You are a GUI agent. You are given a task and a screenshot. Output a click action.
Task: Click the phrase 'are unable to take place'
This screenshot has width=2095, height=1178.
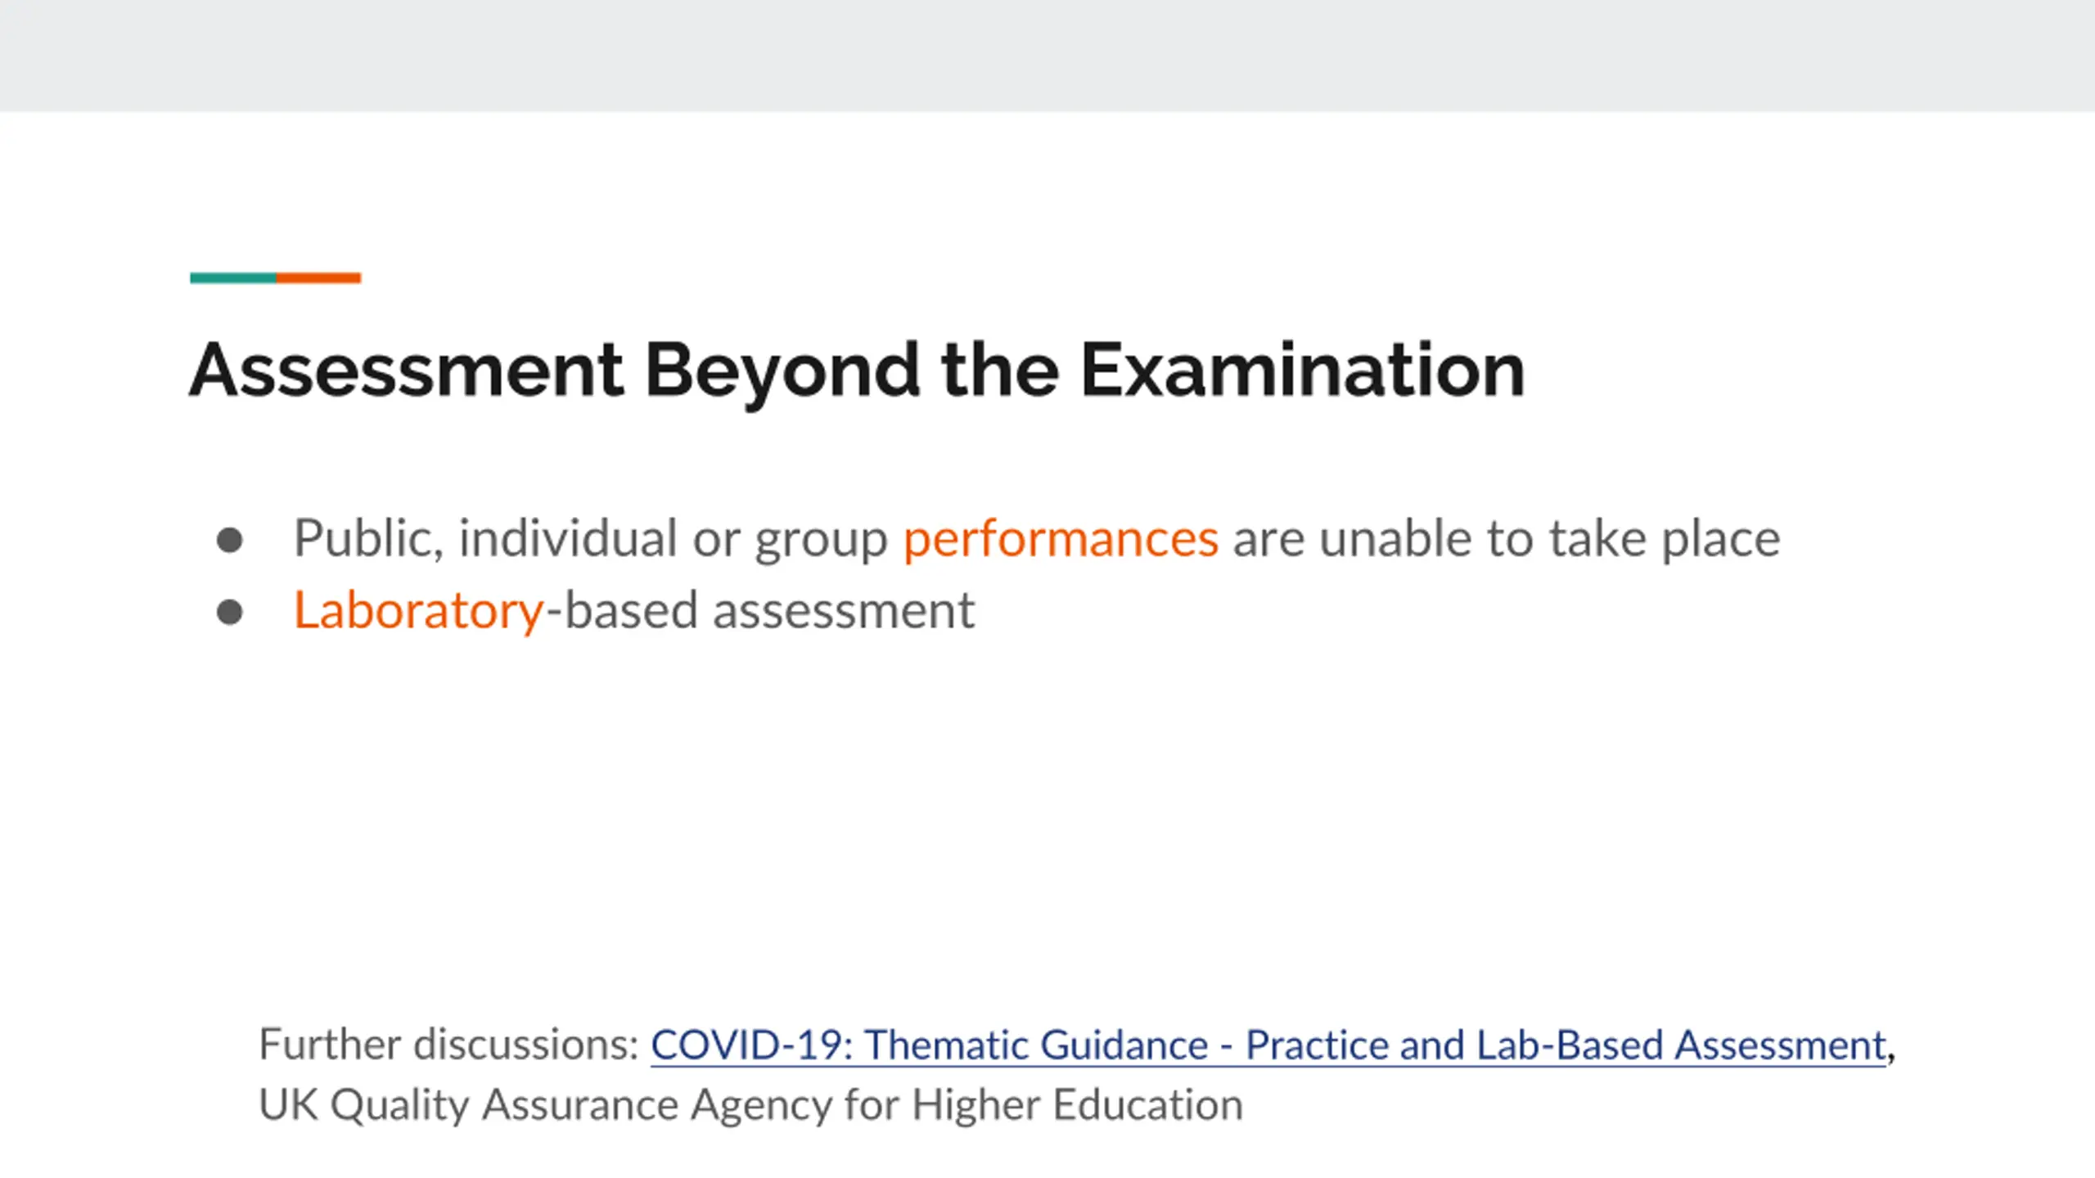point(1506,538)
